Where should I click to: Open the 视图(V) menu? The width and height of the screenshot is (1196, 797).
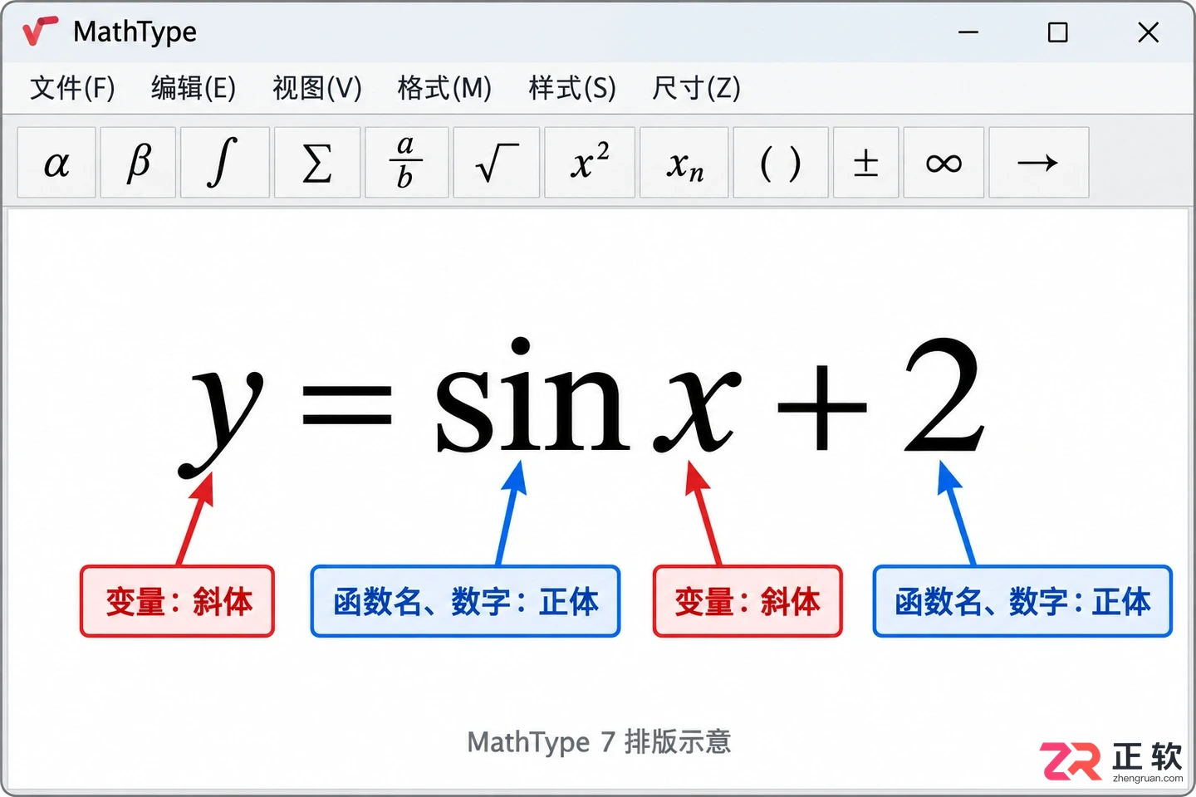pyautogui.click(x=317, y=87)
